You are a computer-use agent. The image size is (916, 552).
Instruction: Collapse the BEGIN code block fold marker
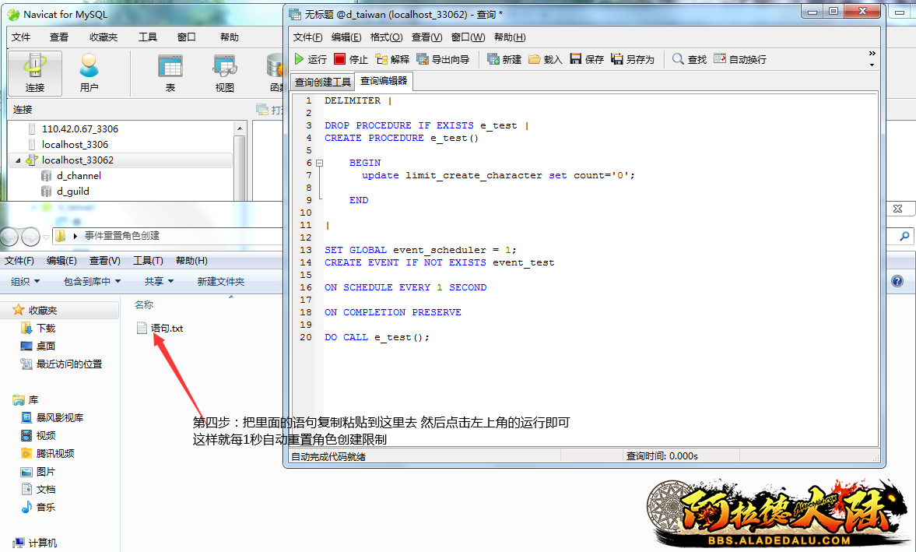[319, 163]
